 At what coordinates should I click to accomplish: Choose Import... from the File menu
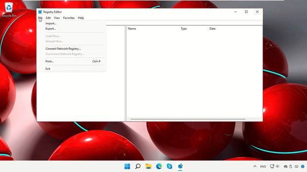pyautogui.click(x=72, y=23)
